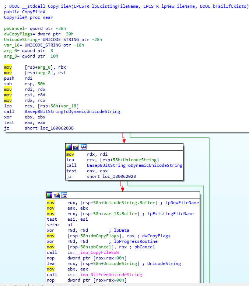Click the 'lea rcx, [rsp+58h+UnicodeString]' instruction in the 'mov rdx, rdi' block
249x286 pixels.
pyautogui.click(x=112, y=160)
